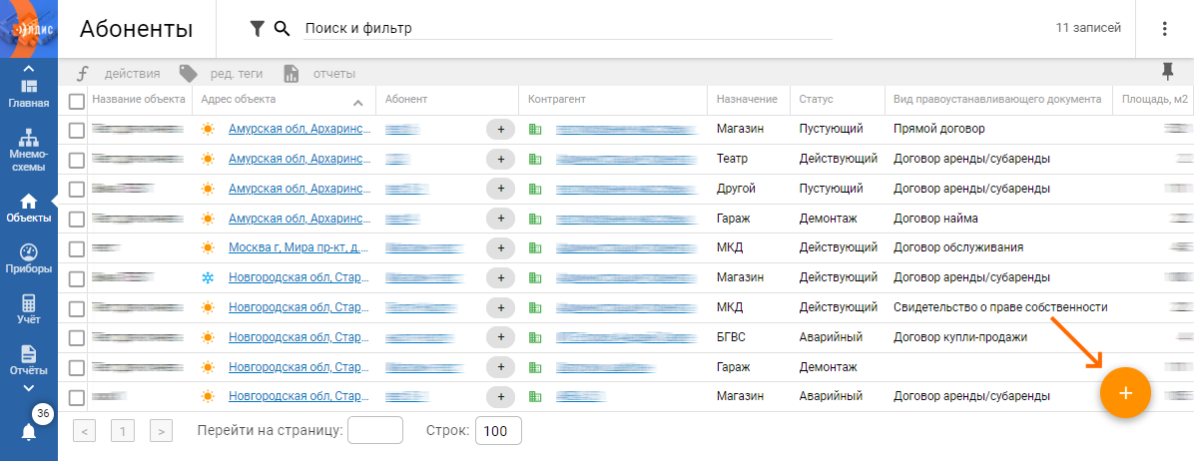Open the Москва г, Мира пр-кт address link
The height and width of the screenshot is (461, 1194).
pos(300,248)
